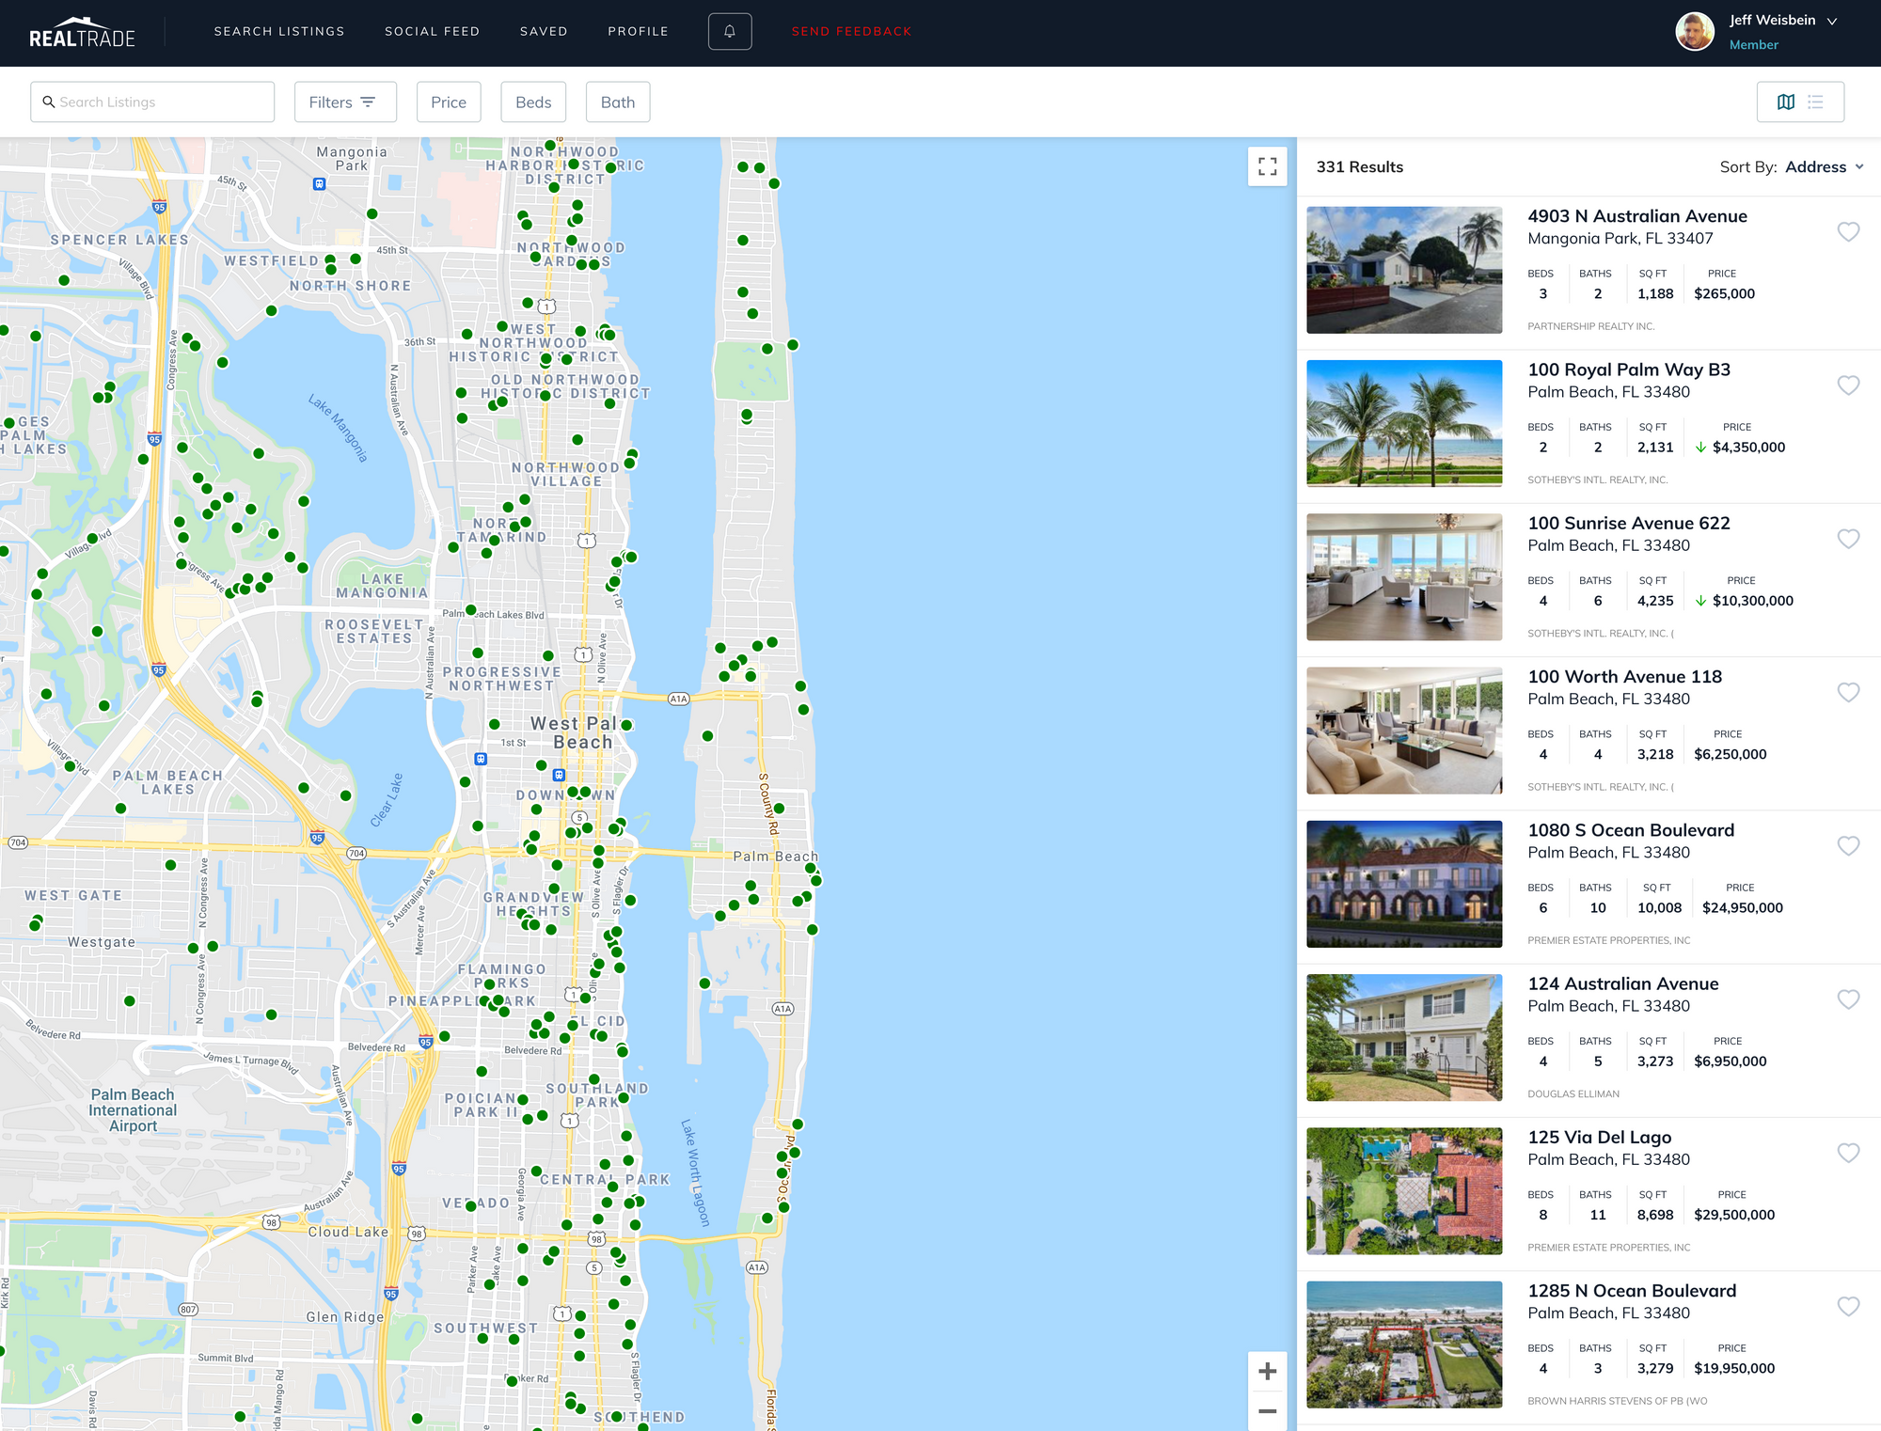The width and height of the screenshot is (1881, 1431).
Task: Click Send Feedback link
Action: 851,31
